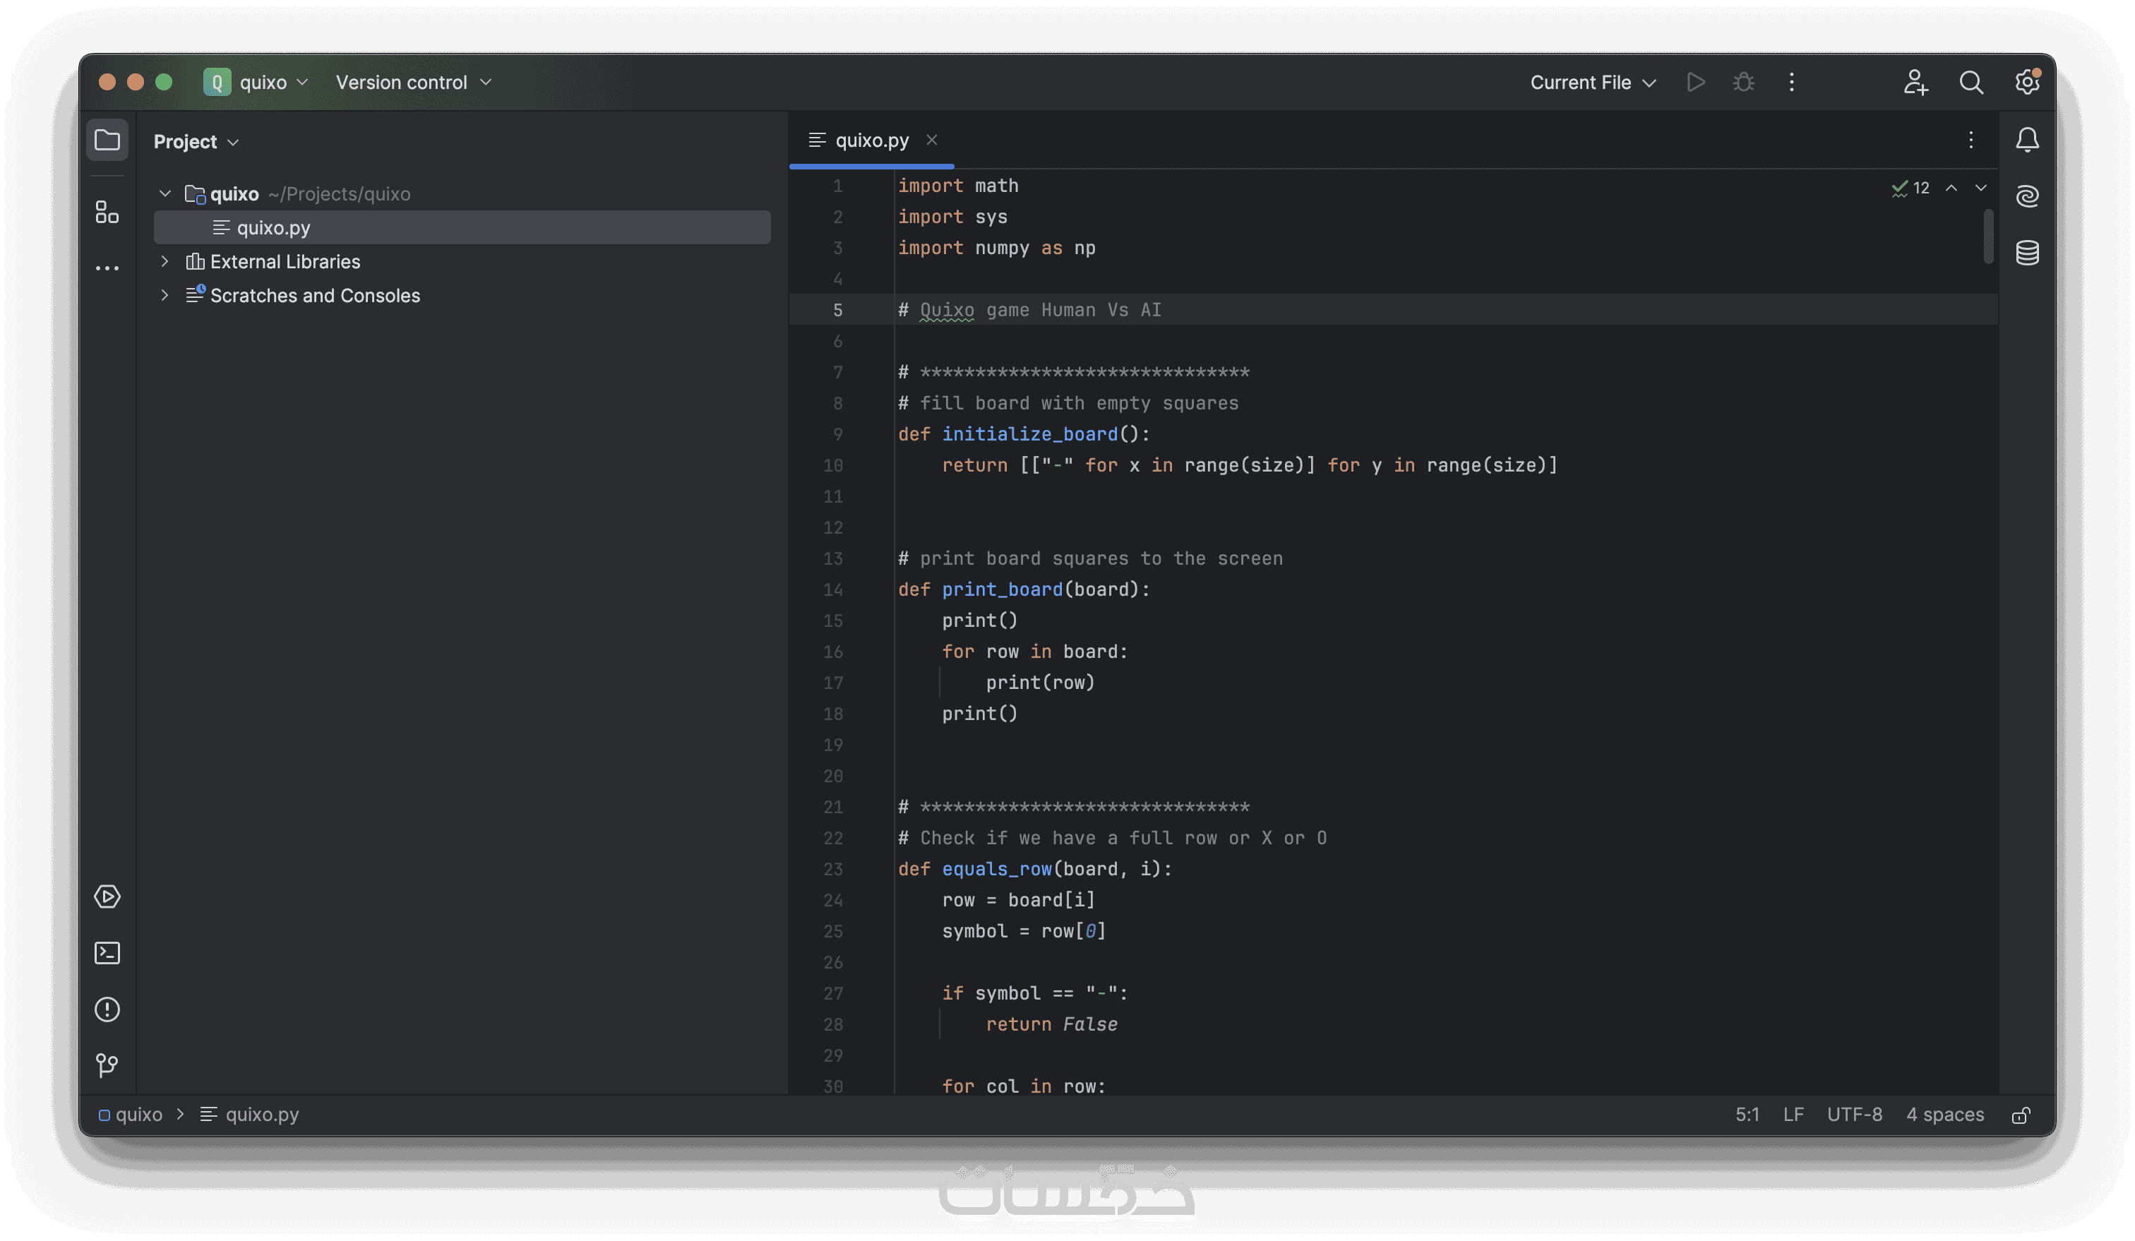
Task: Open the Database tool window
Action: [x=2026, y=253]
